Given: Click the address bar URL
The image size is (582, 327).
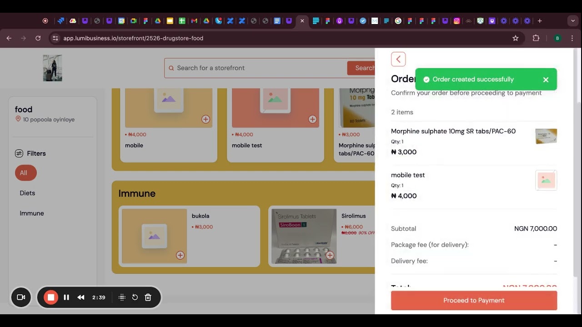Looking at the screenshot, I should [133, 38].
